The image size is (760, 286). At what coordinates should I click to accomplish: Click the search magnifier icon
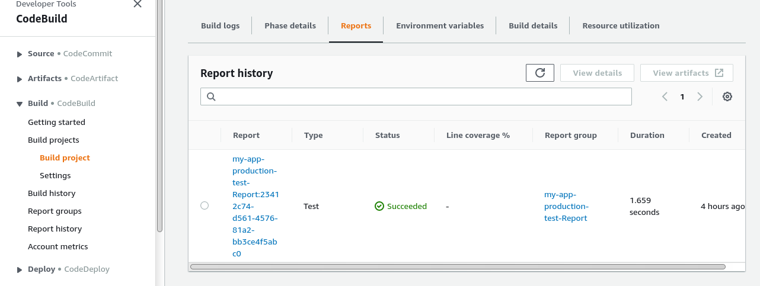coord(211,97)
